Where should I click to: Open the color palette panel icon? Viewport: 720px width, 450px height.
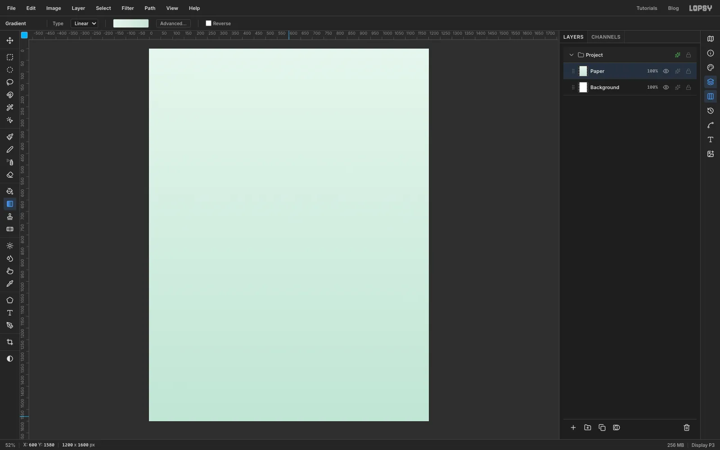(x=711, y=67)
